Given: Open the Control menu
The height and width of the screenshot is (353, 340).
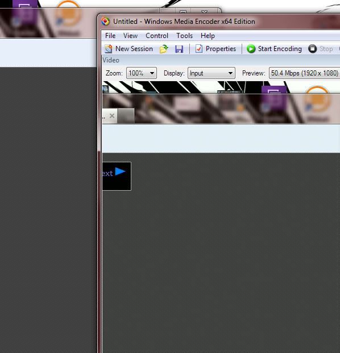Looking at the screenshot, I should click(x=157, y=36).
